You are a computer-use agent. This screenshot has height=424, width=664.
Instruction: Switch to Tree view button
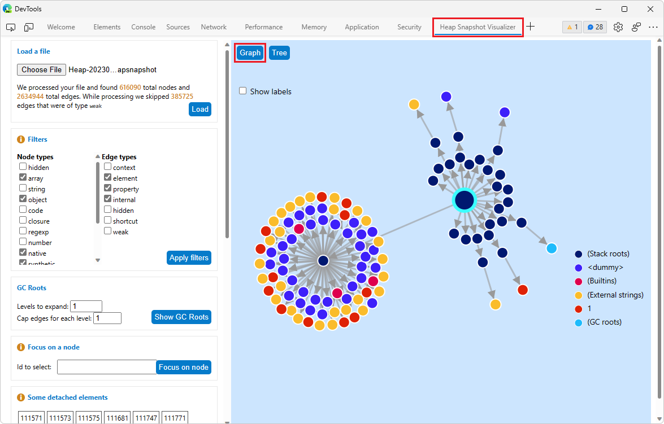(279, 53)
